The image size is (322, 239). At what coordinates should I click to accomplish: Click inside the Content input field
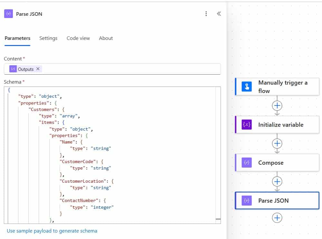[x=112, y=69]
